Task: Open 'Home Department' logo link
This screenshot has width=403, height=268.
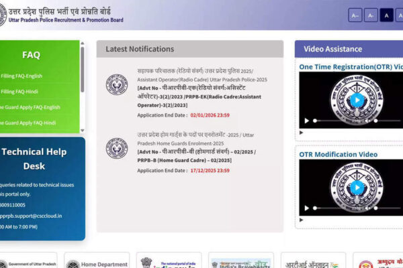Action: coord(97,261)
